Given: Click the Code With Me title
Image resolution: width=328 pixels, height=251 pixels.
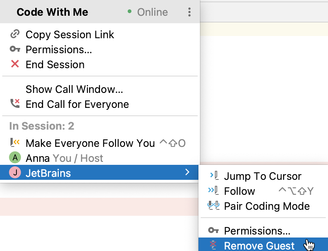Looking at the screenshot, I should [52, 12].
